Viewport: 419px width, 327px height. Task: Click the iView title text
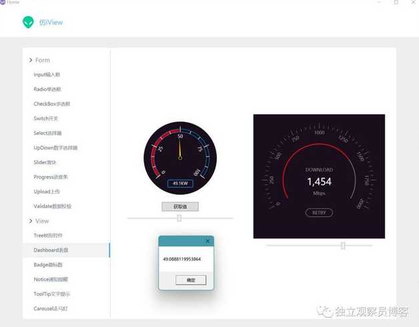point(51,23)
